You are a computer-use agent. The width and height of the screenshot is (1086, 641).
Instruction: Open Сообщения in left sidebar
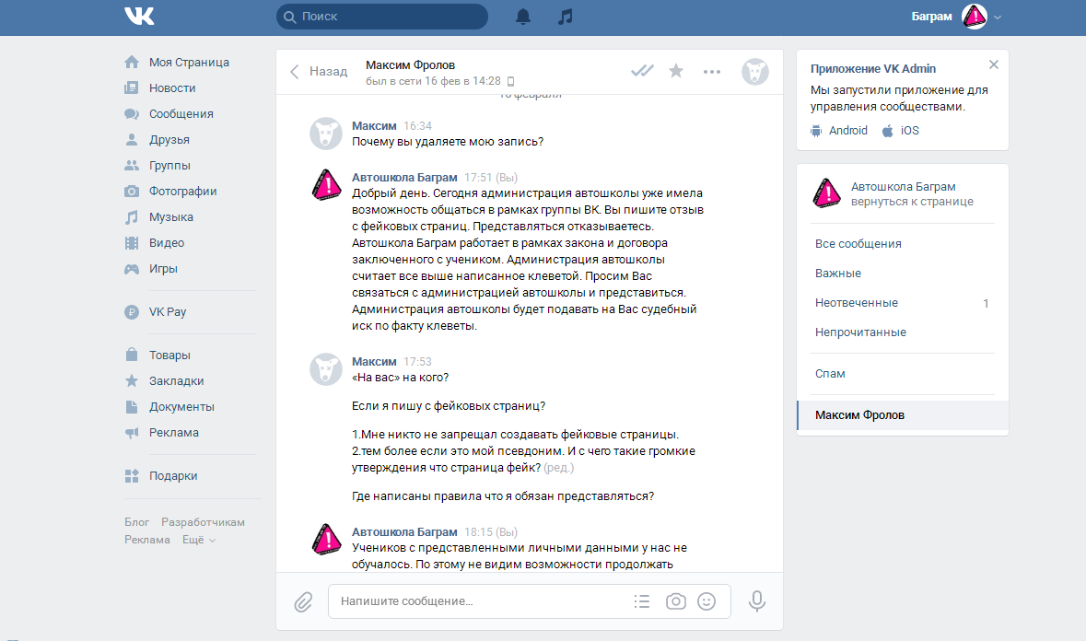click(181, 114)
